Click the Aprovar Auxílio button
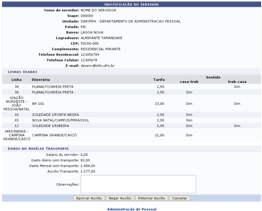Screen dimensions: 262x211 click(x=89, y=198)
